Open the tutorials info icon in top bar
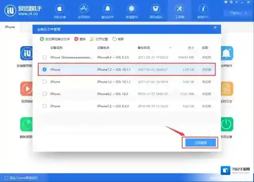 point(204,9)
